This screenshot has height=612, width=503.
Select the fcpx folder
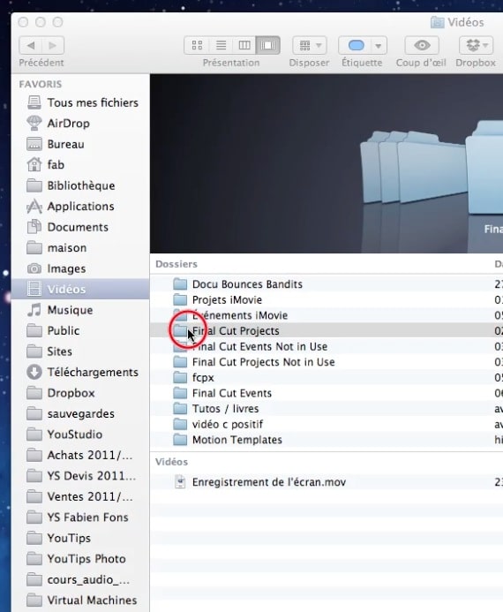pos(327,378)
